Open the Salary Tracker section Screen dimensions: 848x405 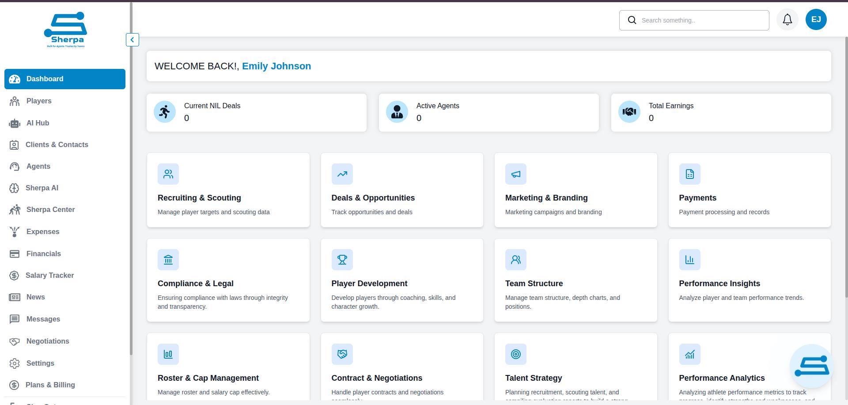tap(49, 275)
